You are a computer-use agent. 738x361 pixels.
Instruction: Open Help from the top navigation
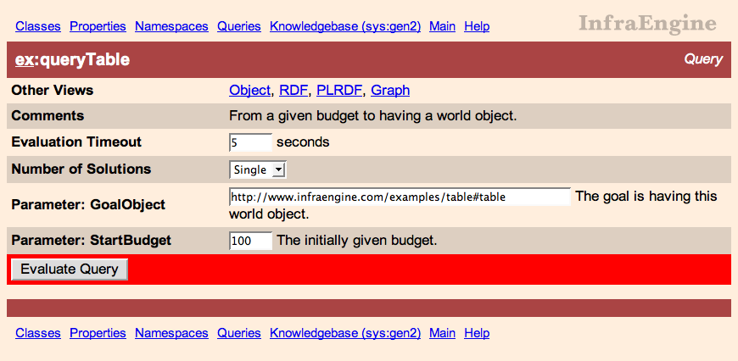click(477, 26)
